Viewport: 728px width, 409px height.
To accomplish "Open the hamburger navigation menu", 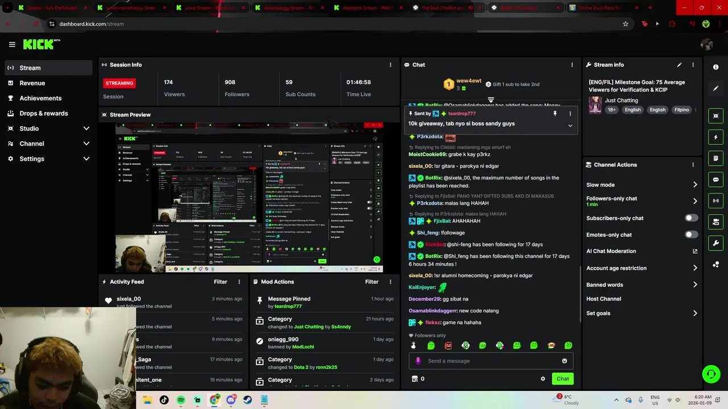I will pos(12,44).
